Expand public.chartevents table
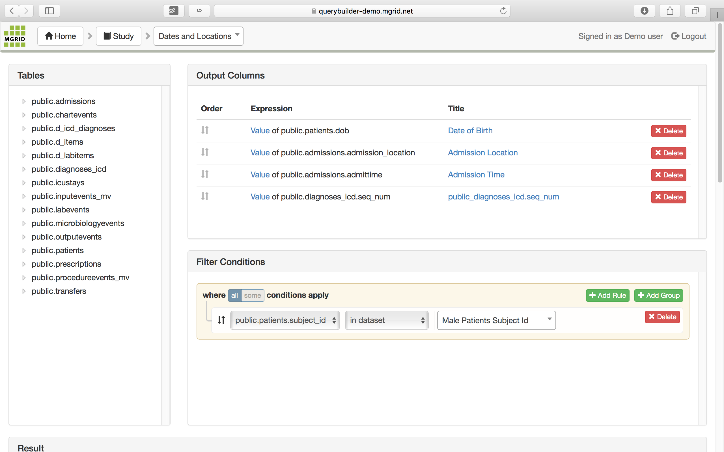The width and height of the screenshot is (724, 452). [x=24, y=115]
